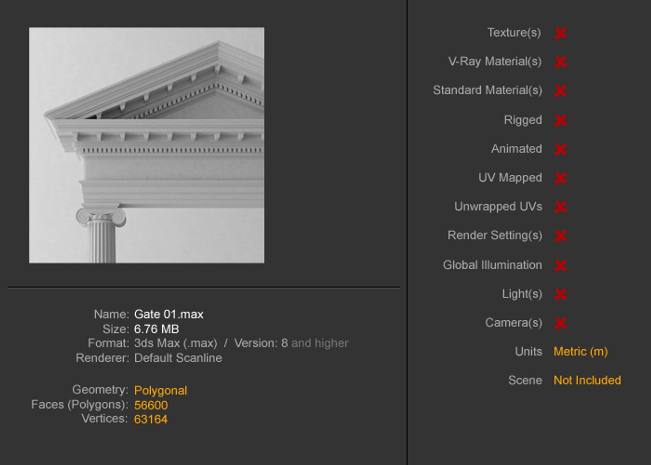Click the Polygonal geometry value
This screenshot has width=651, height=465.
(161, 391)
